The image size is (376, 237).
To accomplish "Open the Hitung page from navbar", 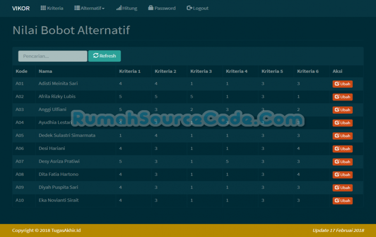I will click(127, 8).
